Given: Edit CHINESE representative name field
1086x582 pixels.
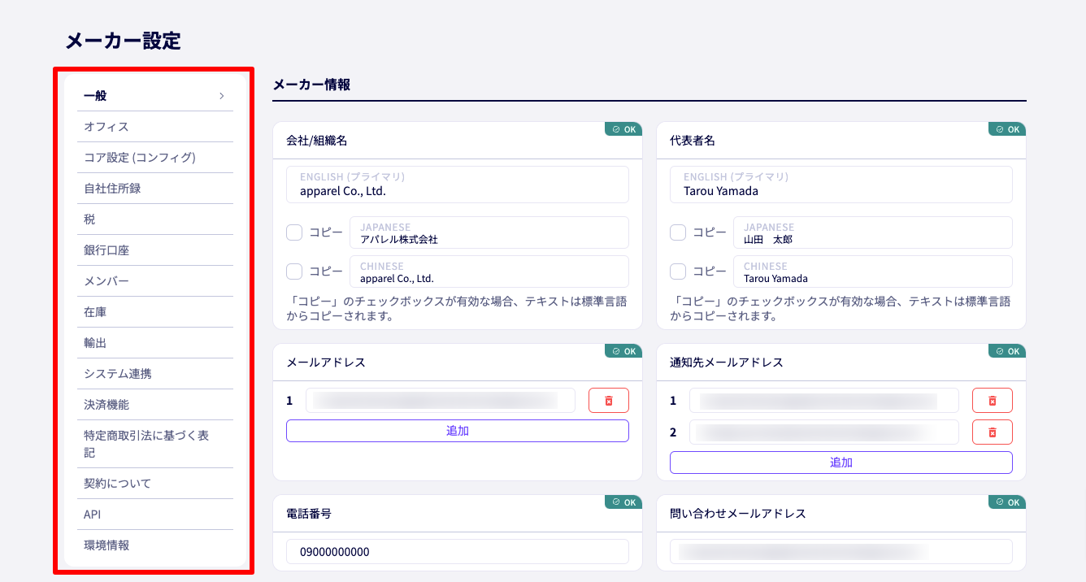Looking at the screenshot, I should [873, 271].
